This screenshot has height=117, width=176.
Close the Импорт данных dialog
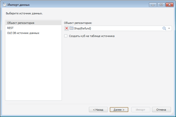169,5
